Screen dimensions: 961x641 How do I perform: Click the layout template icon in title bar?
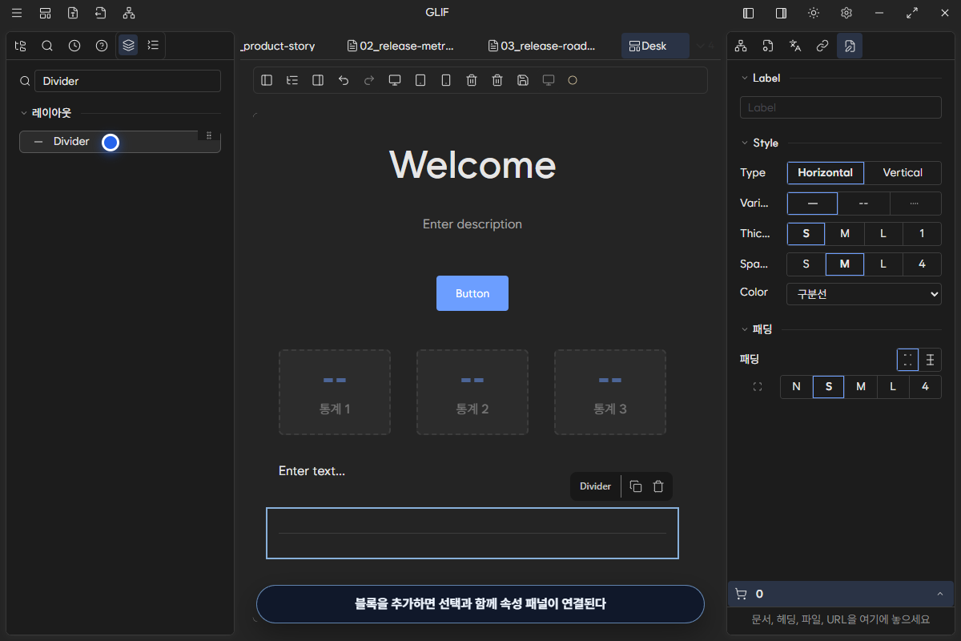tap(46, 13)
